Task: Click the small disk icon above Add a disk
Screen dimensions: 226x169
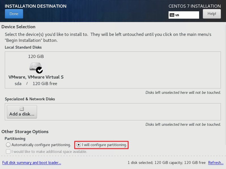Action: (x=22, y=109)
